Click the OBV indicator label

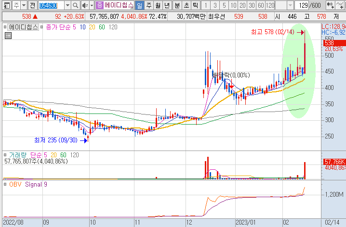coord(15,184)
